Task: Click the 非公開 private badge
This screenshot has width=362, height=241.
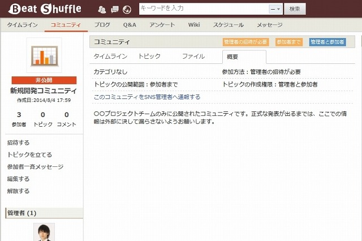Action: (x=44, y=80)
